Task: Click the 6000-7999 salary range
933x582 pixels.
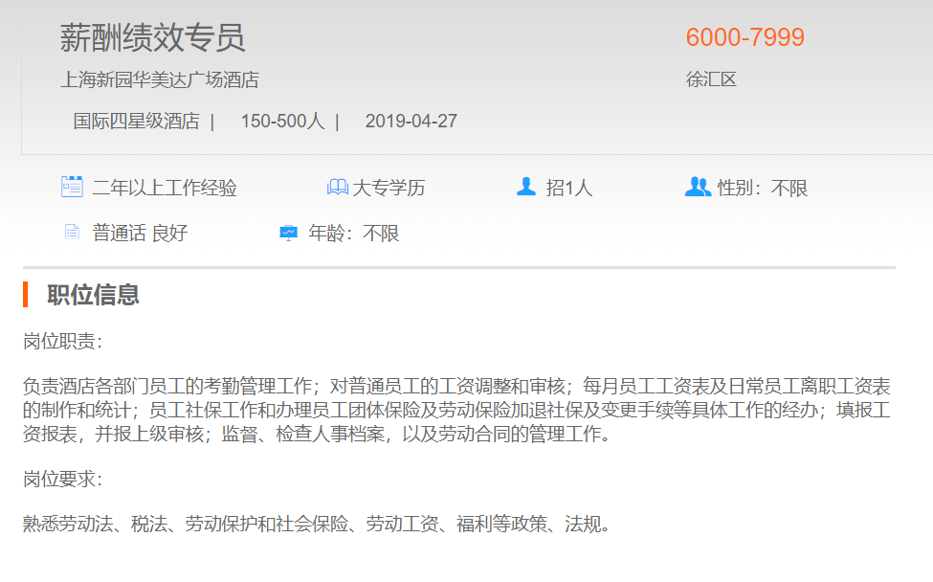Action: [744, 37]
